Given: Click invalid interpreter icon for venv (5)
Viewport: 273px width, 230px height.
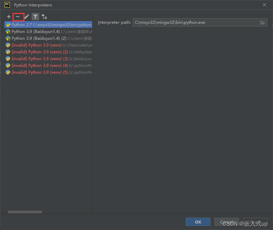Looking at the screenshot, I should [x=8, y=72].
